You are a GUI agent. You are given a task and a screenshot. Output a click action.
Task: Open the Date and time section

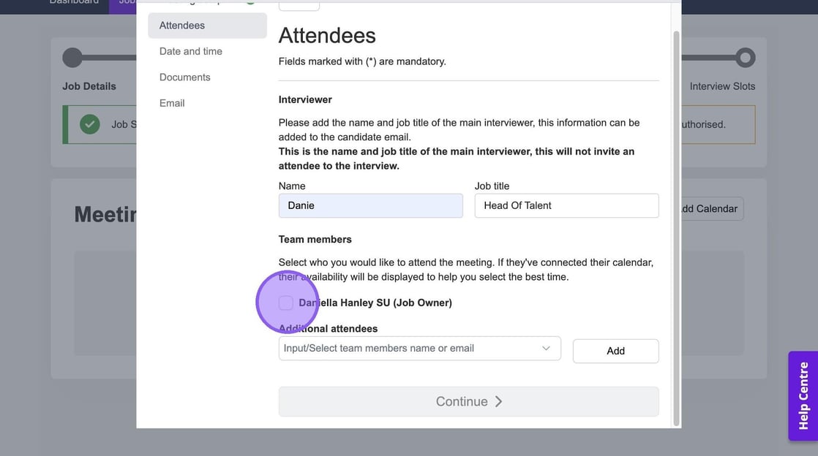click(191, 51)
